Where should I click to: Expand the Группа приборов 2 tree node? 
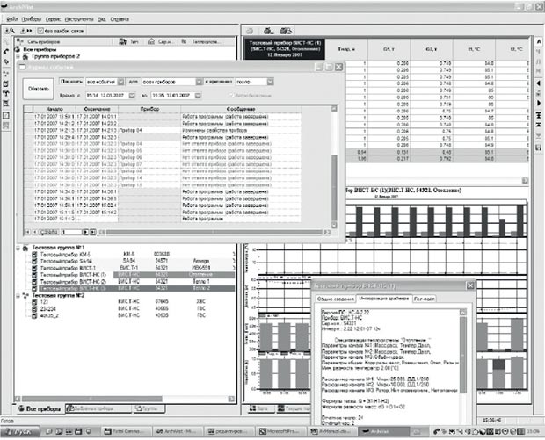coord(18,56)
